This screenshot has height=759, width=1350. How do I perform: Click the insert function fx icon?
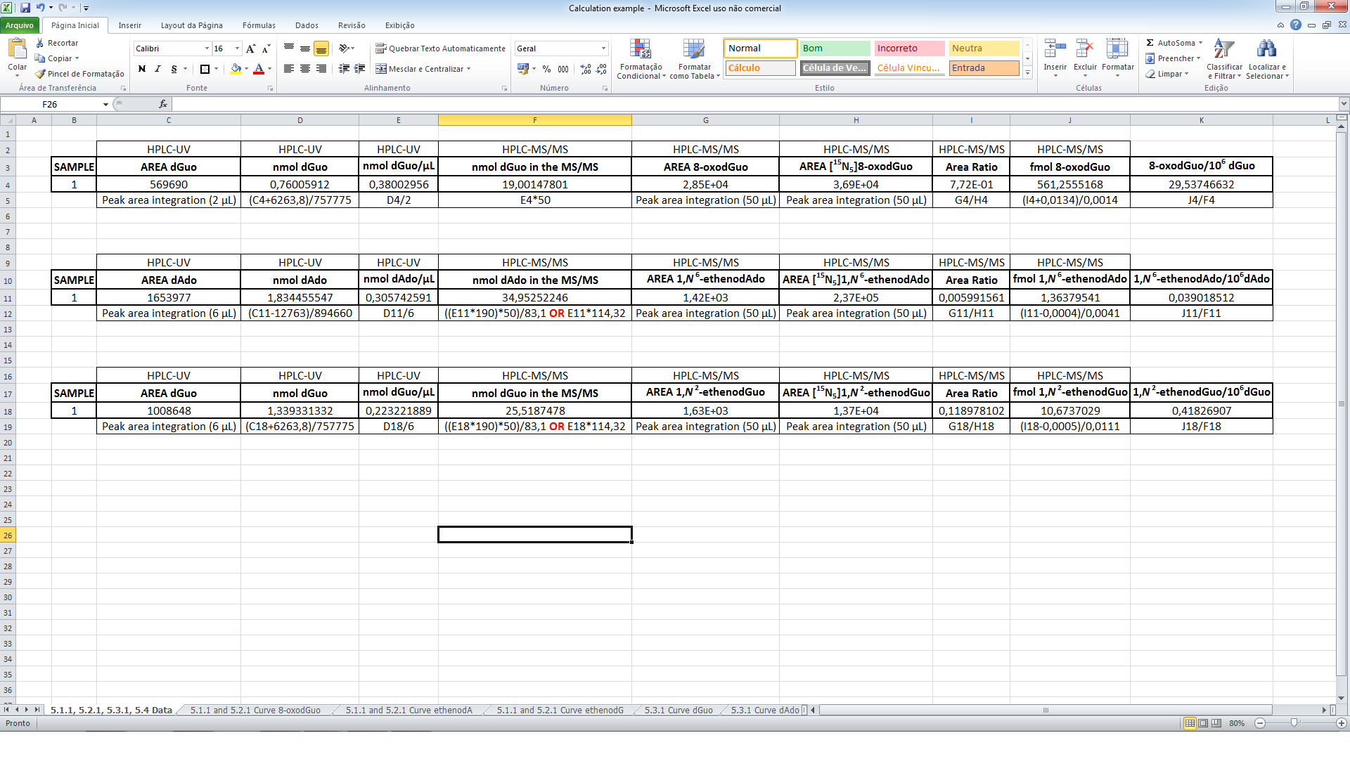tap(163, 104)
